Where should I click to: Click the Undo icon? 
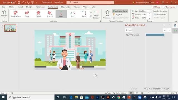coord(23,2)
